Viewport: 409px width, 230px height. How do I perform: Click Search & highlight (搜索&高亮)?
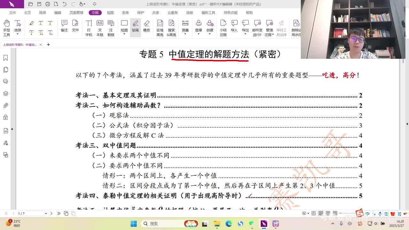(172, 28)
